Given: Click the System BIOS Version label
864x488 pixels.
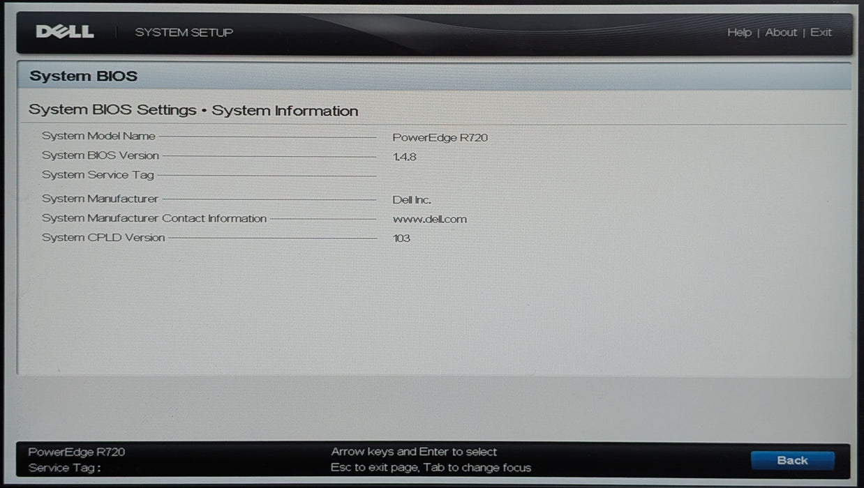Looking at the screenshot, I should tap(100, 155).
